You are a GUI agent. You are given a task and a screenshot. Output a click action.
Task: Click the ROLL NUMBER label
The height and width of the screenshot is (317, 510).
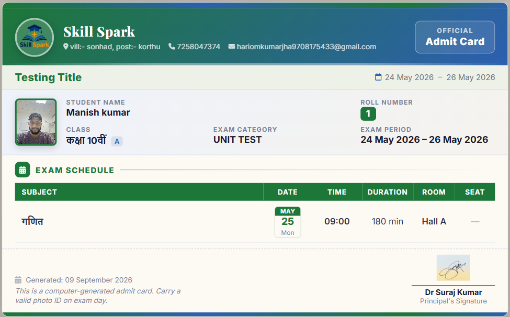click(x=387, y=103)
